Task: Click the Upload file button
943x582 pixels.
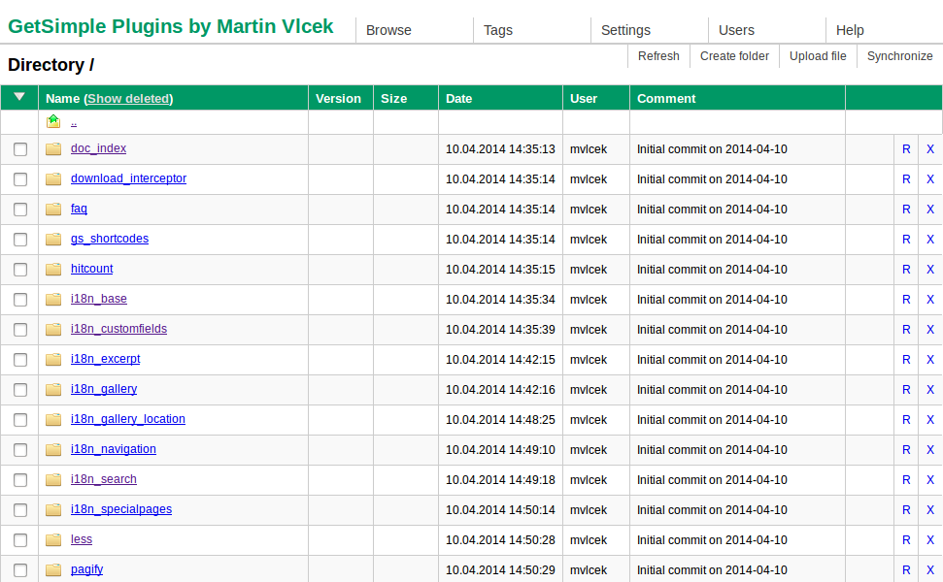Action: 818,56
